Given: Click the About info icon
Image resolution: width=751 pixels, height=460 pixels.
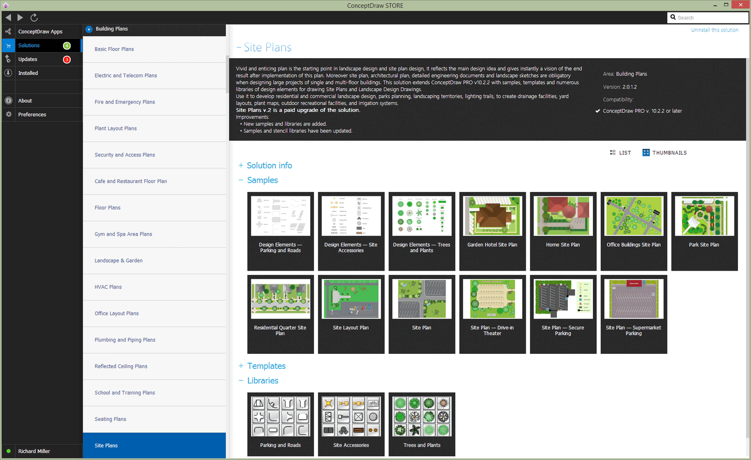Looking at the screenshot, I should (9, 101).
